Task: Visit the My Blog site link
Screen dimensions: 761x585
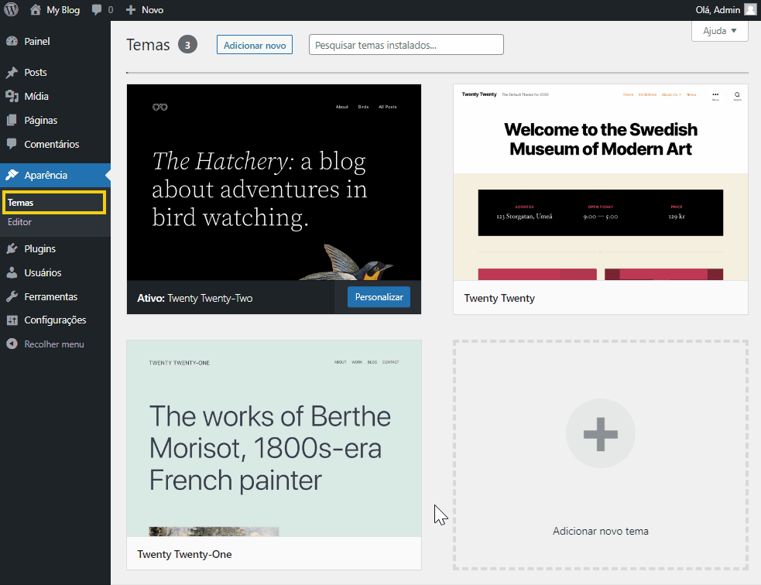Action: pyautogui.click(x=63, y=10)
